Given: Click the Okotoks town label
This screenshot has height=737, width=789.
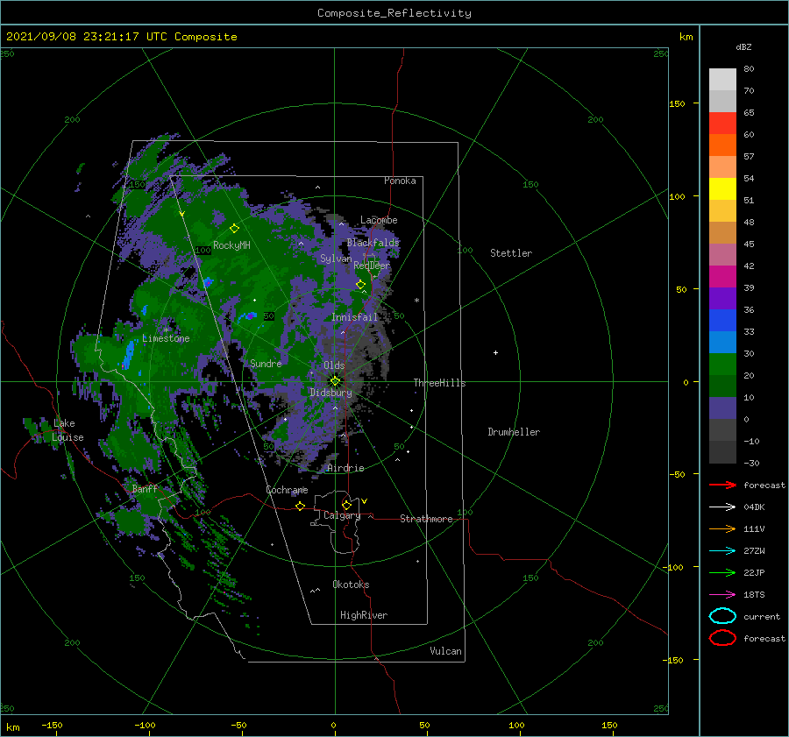Looking at the screenshot, I should tap(351, 585).
